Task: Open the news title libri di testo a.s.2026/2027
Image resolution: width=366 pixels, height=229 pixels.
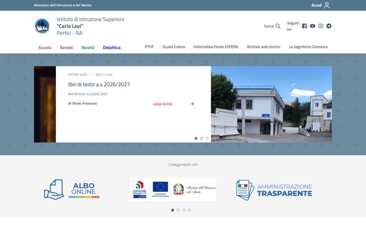Action: point(99,84)
